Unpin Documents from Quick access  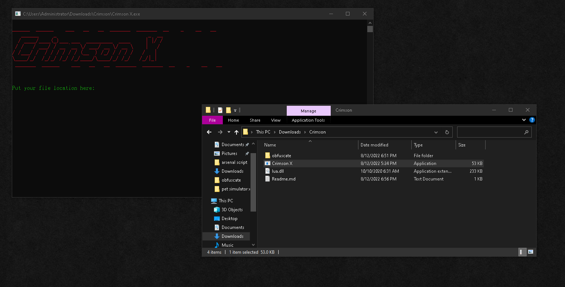tap(247, 145)
